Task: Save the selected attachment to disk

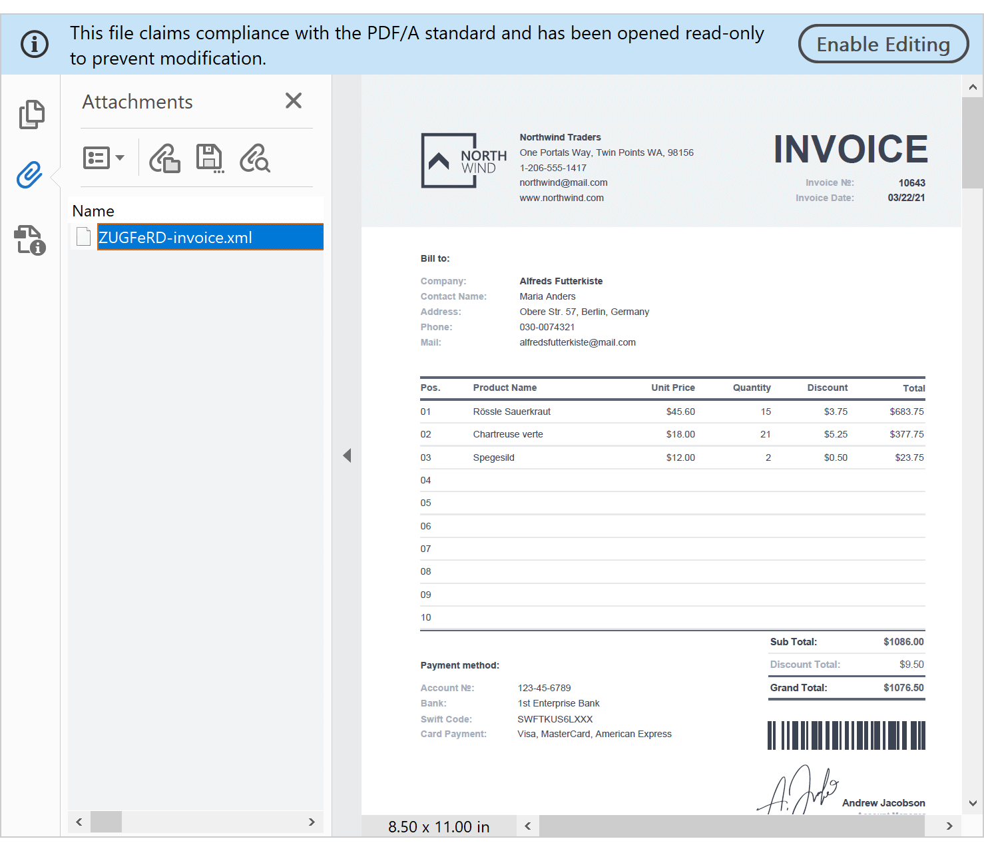Action: [x=209, y=158]
